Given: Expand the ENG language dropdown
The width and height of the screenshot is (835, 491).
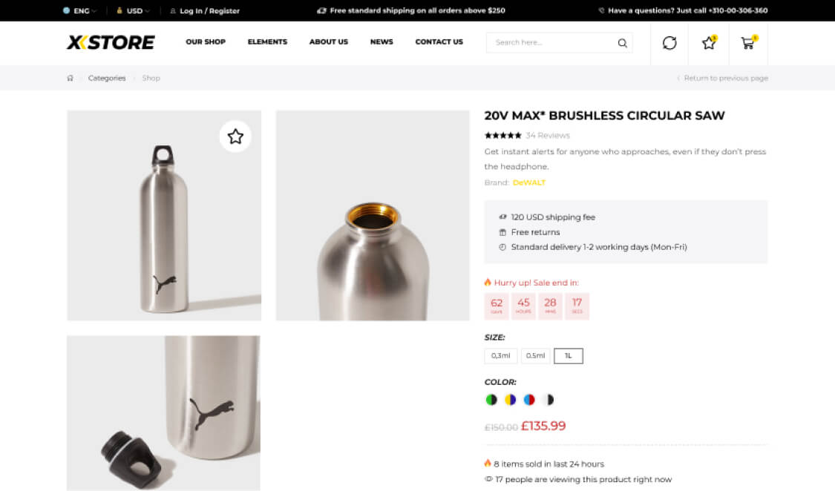Looking at the screenshot, I should click(80, 11).
